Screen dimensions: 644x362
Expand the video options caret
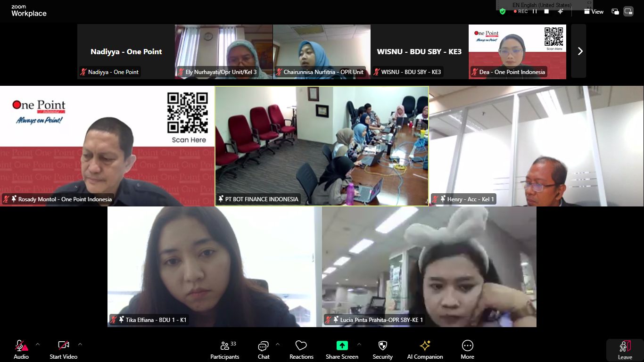coord(80,344)
